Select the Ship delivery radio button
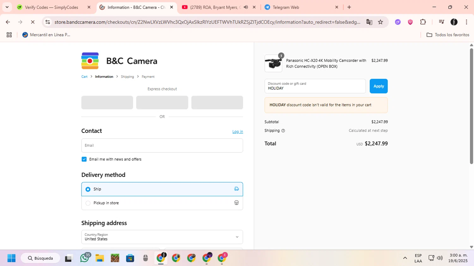 click(88, 189)
